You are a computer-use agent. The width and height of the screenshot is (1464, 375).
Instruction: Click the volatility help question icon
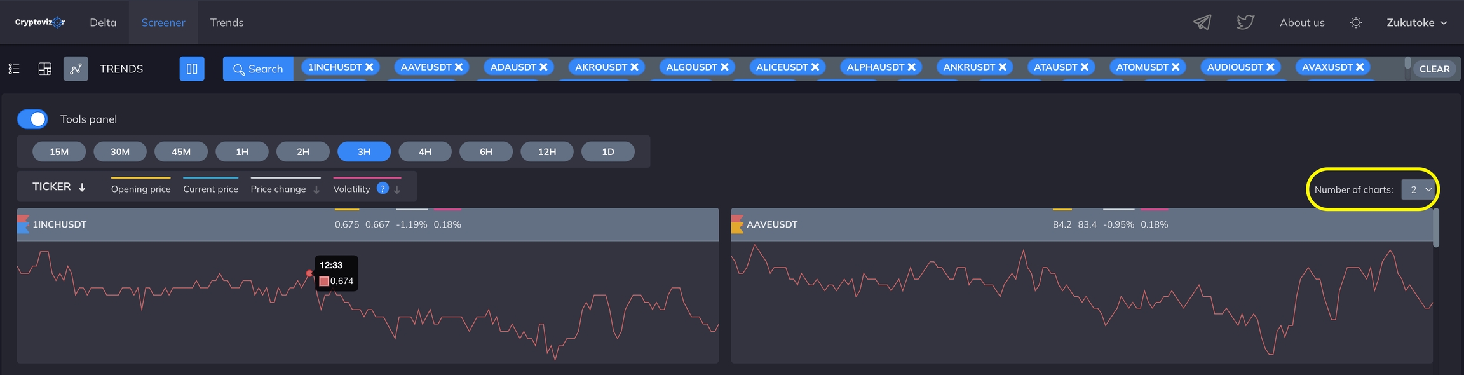pos(383,188)
